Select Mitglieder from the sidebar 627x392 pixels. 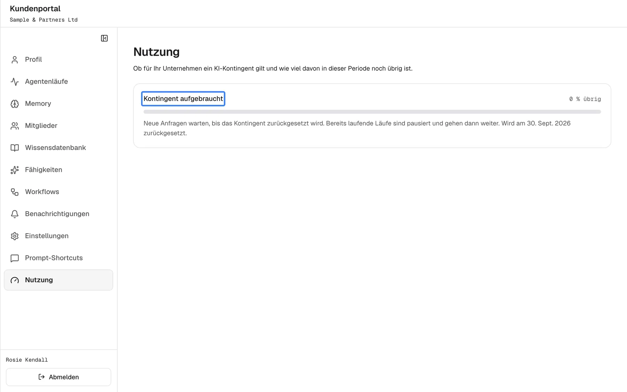click(x=59, y=126)
